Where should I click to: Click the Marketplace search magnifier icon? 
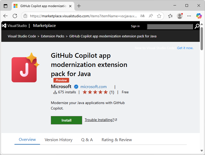(197, 26)
